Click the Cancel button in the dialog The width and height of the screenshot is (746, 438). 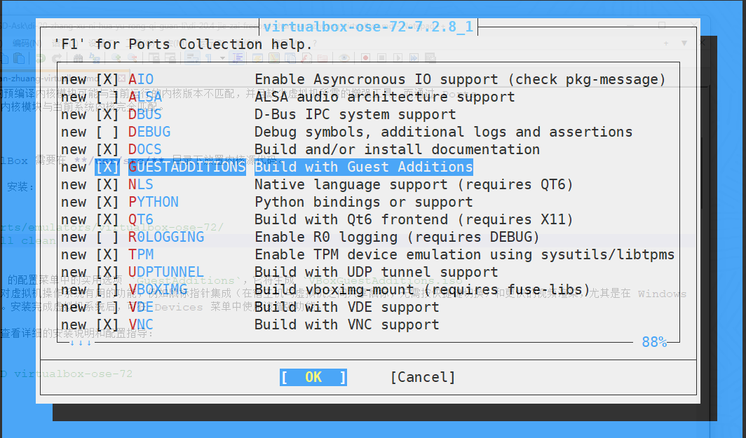(423, 377)
